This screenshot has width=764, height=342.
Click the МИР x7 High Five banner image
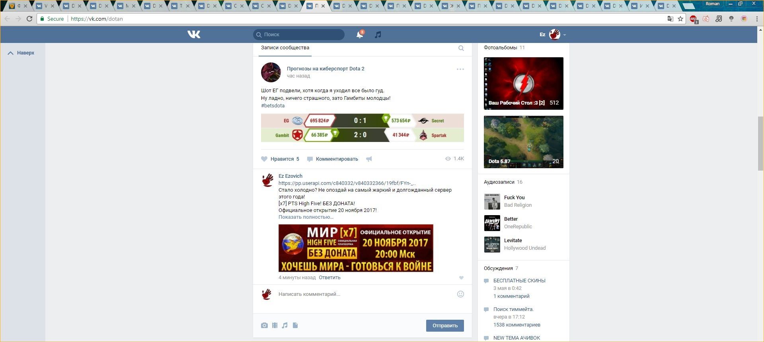click(x=356, y=248)
